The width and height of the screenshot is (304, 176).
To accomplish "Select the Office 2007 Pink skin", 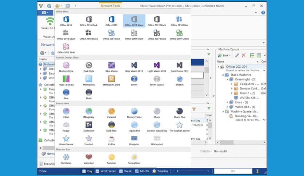I will 66,48.
